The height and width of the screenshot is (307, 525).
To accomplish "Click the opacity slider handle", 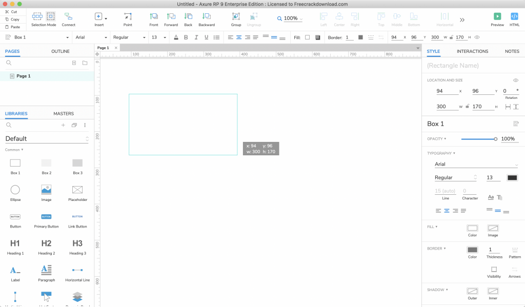I will [x=495, y=139].
